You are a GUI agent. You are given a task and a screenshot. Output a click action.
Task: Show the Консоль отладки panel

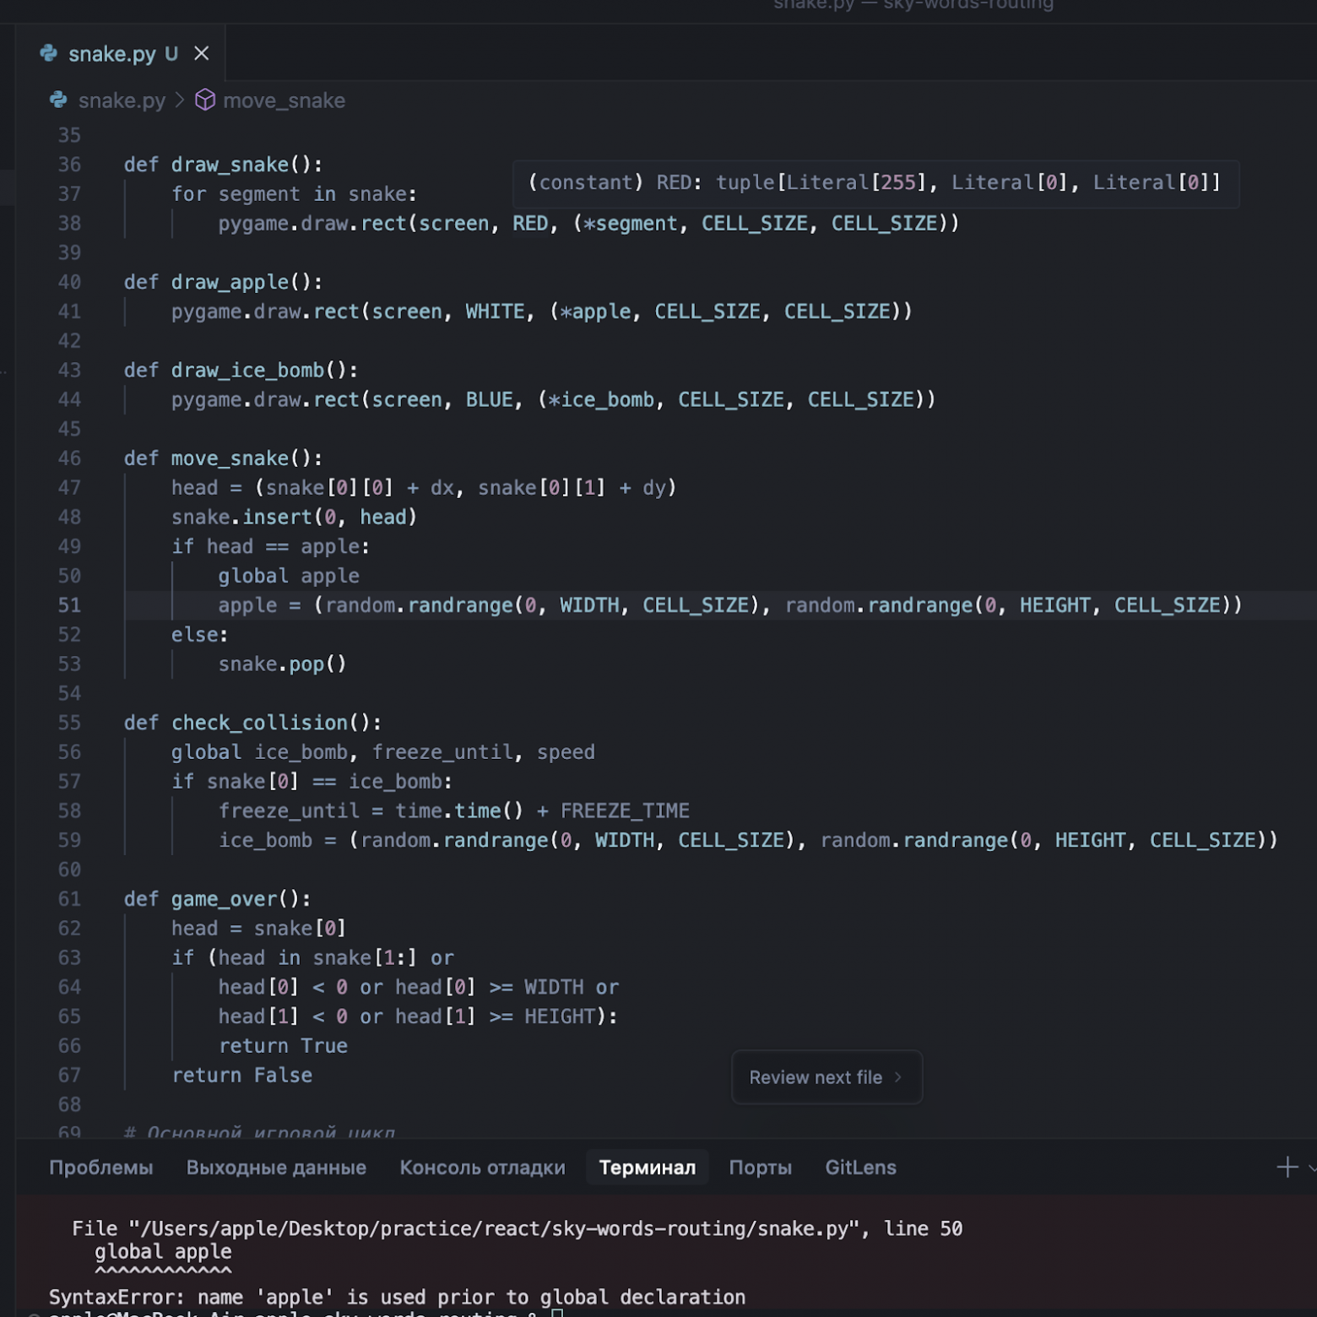click(482, 1168)
